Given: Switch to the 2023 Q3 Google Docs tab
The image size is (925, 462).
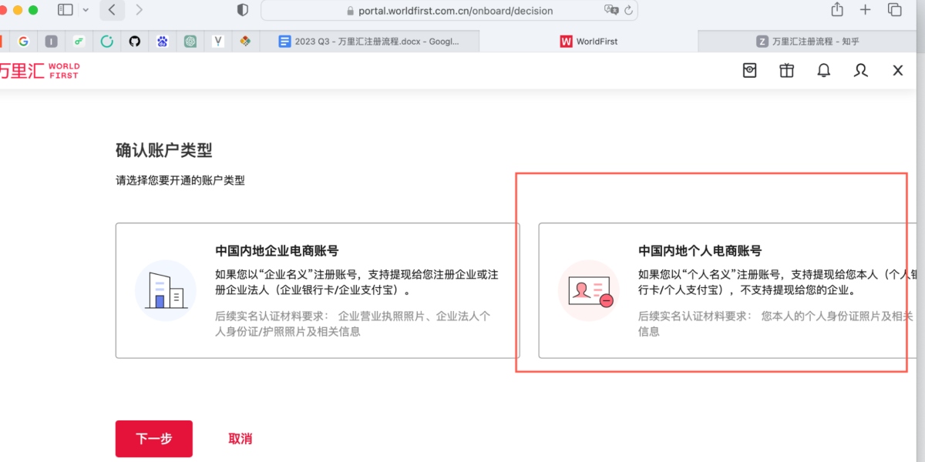Looking at the screenshot, I should (369, 42).
